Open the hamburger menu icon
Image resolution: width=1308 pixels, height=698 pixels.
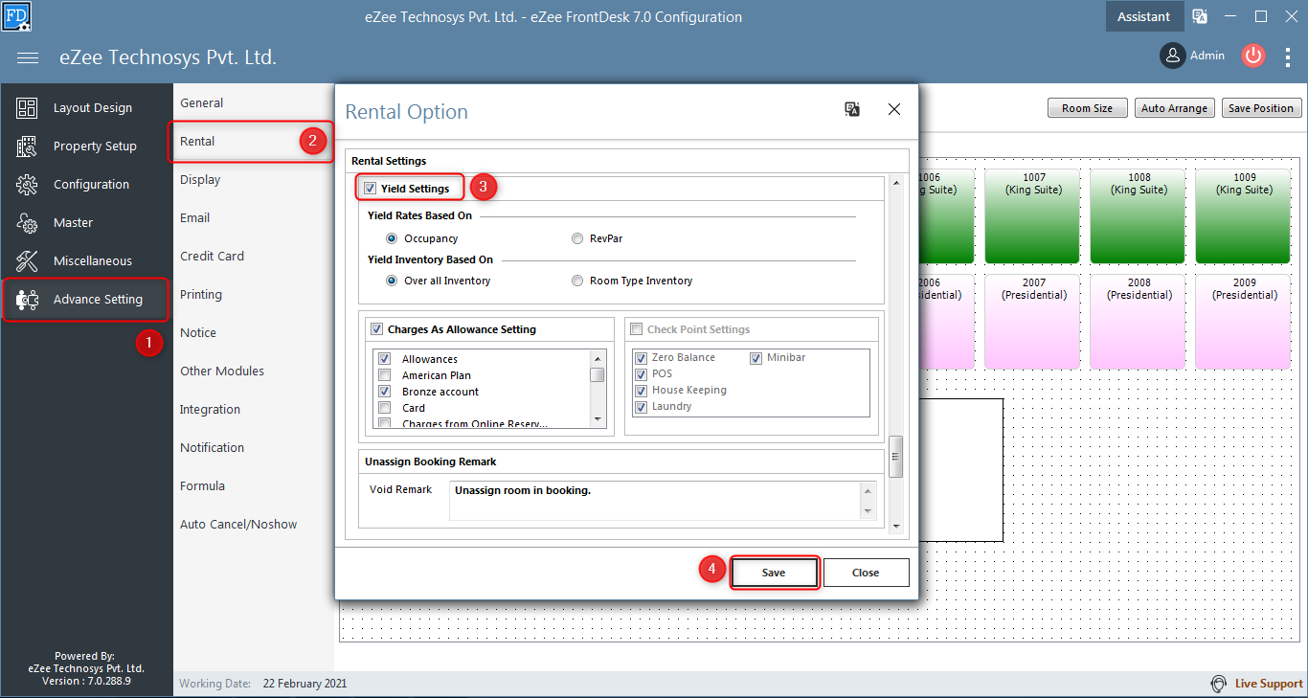click(x=28, y=58)
